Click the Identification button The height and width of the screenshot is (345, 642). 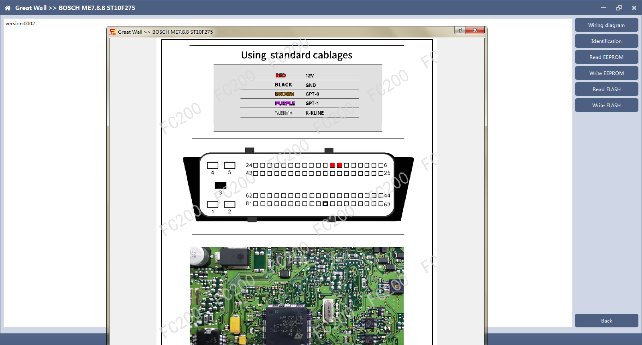606,41
